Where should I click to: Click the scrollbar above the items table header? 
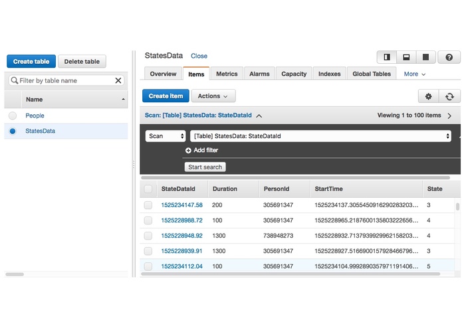click(x=296, y=178)
